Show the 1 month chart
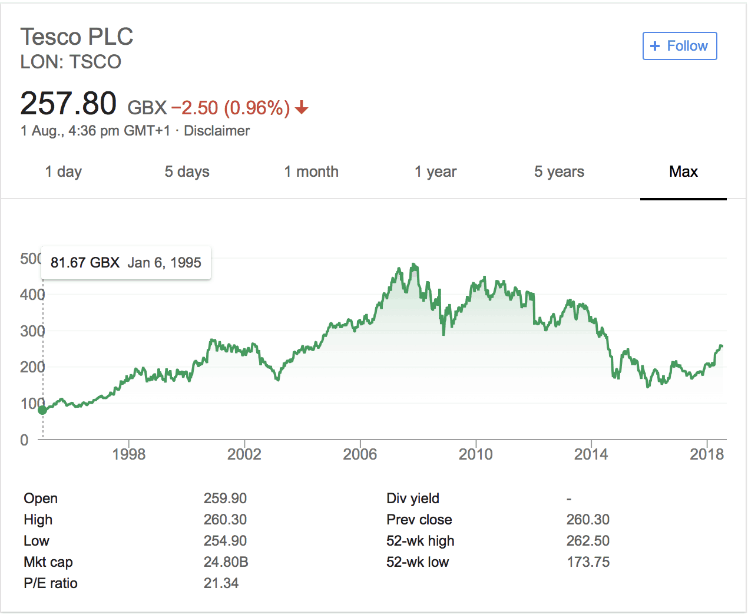Screen dimensions: 748x614 311,172
